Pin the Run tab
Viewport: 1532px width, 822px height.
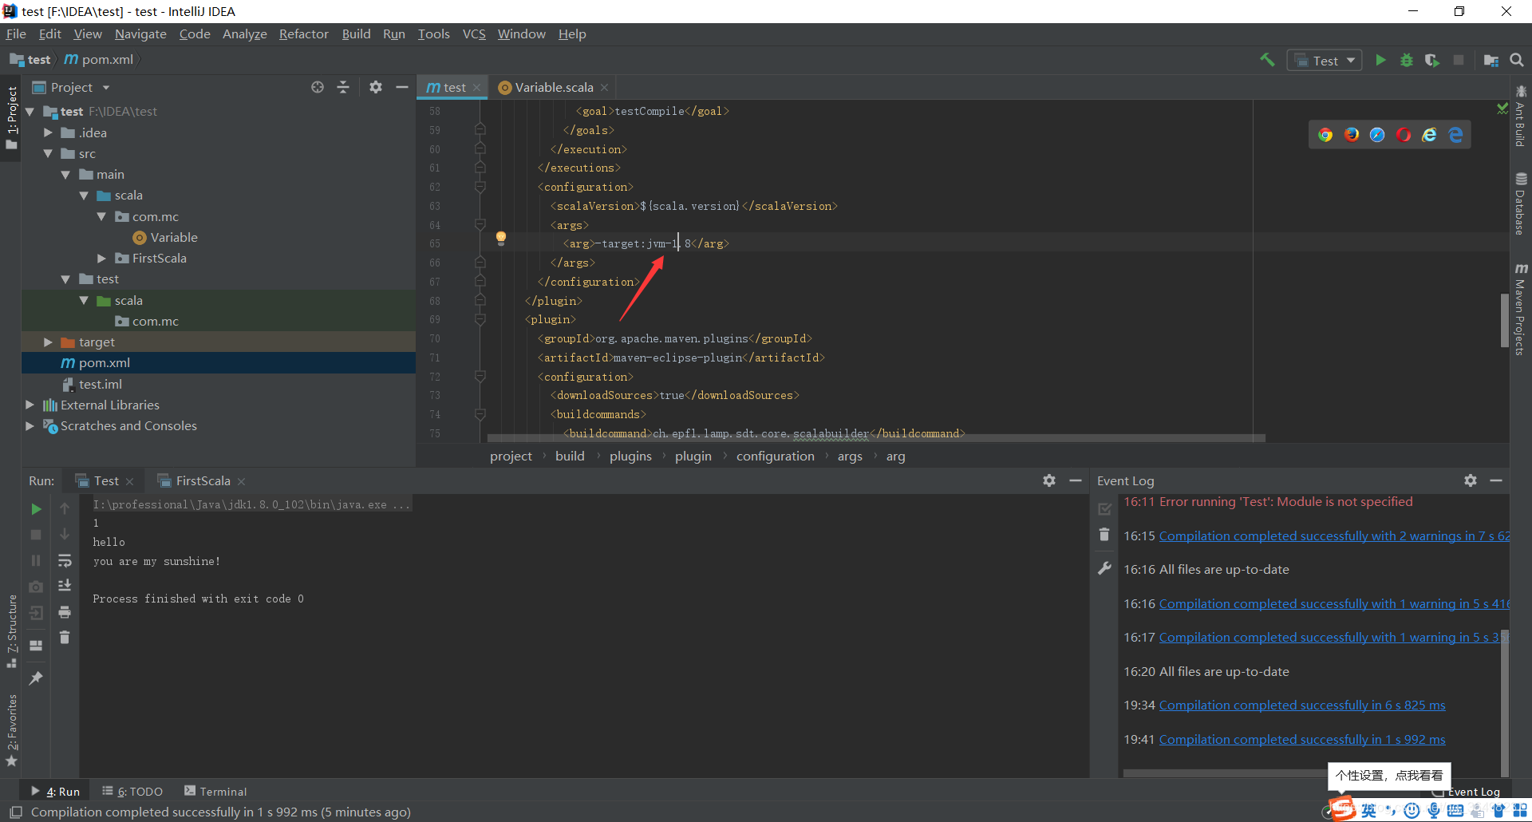(x=36, y=678)
